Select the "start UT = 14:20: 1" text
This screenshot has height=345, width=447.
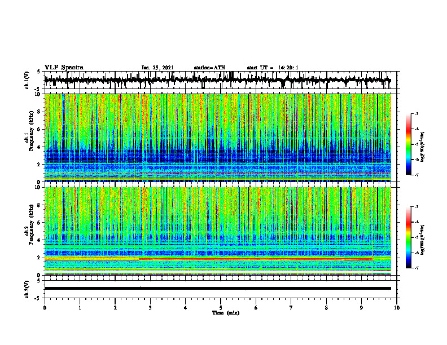(273, 68)
